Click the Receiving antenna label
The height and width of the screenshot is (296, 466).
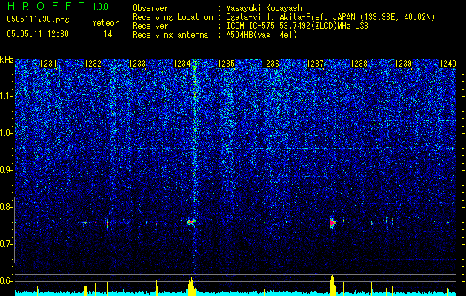coord(170,35)
